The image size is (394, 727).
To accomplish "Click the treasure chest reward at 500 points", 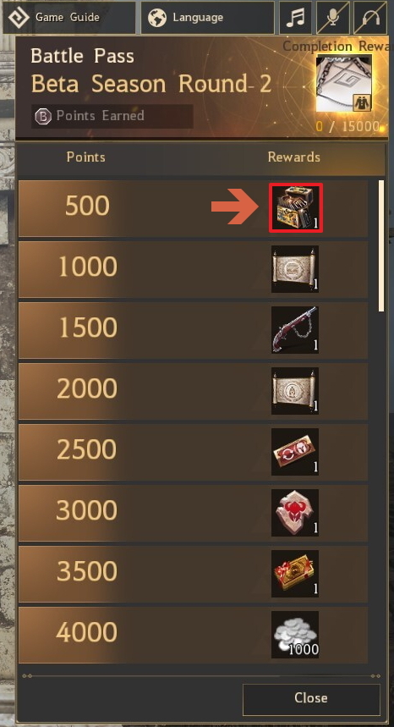I will [x=295, y=207].
